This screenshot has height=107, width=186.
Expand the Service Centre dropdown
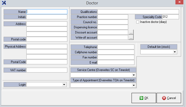pos(134,75)
